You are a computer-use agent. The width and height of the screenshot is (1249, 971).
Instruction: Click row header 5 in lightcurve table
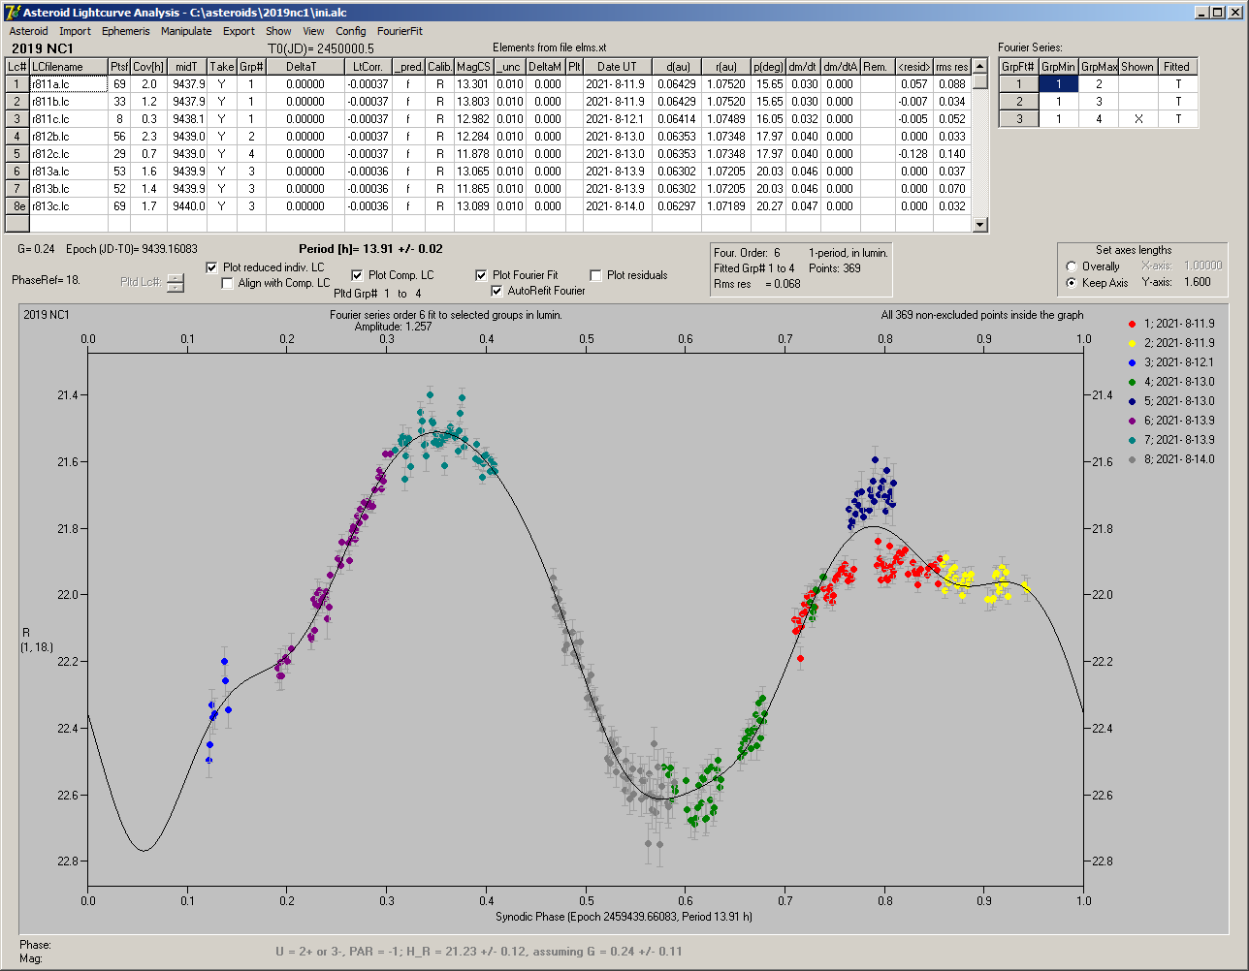pyautogui.click(x=16, y=154)
